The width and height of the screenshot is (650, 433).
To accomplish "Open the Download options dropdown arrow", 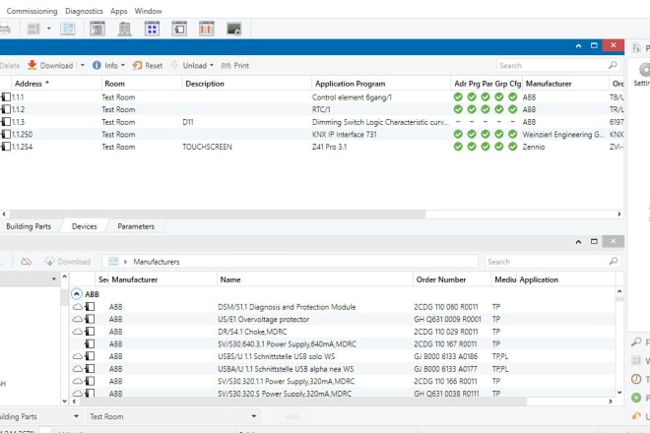I will tap(82, 66).
